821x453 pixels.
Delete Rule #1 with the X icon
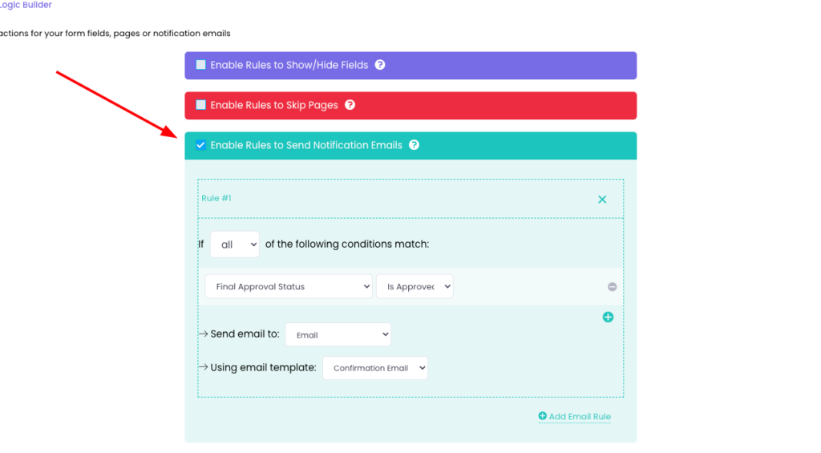[x=602, y=199]
